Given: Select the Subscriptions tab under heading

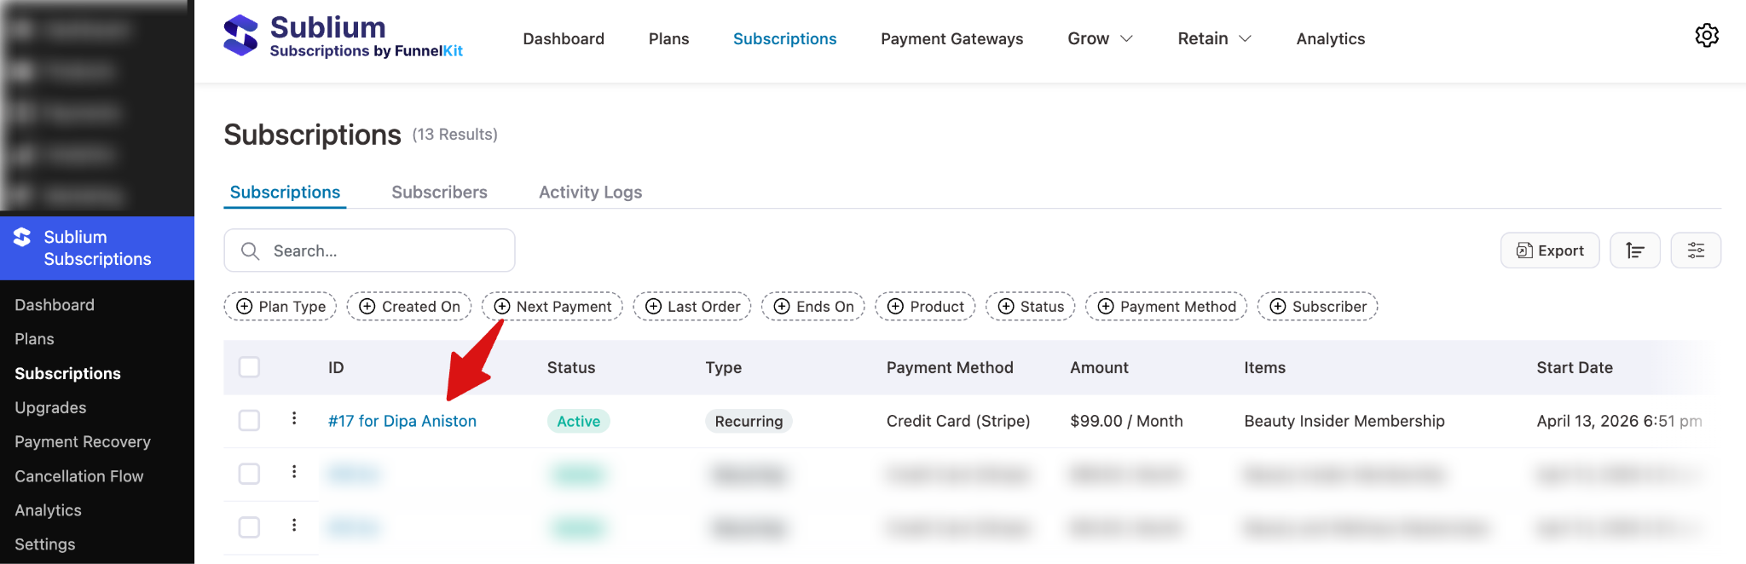Looking at the screenshot, I should 285,193.
